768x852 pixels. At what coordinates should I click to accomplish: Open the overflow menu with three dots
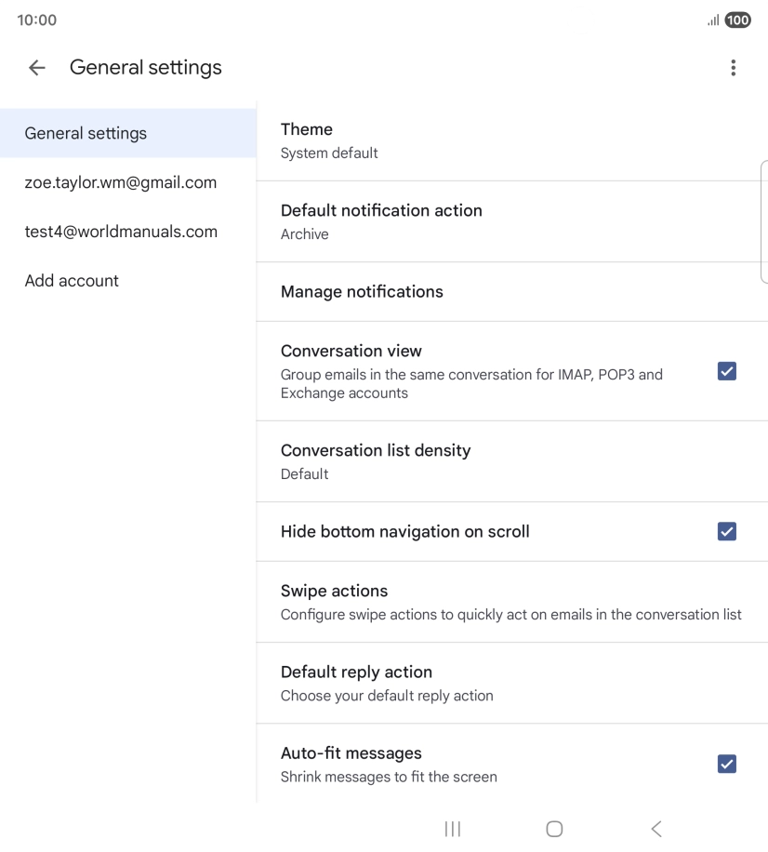[734, 67]
